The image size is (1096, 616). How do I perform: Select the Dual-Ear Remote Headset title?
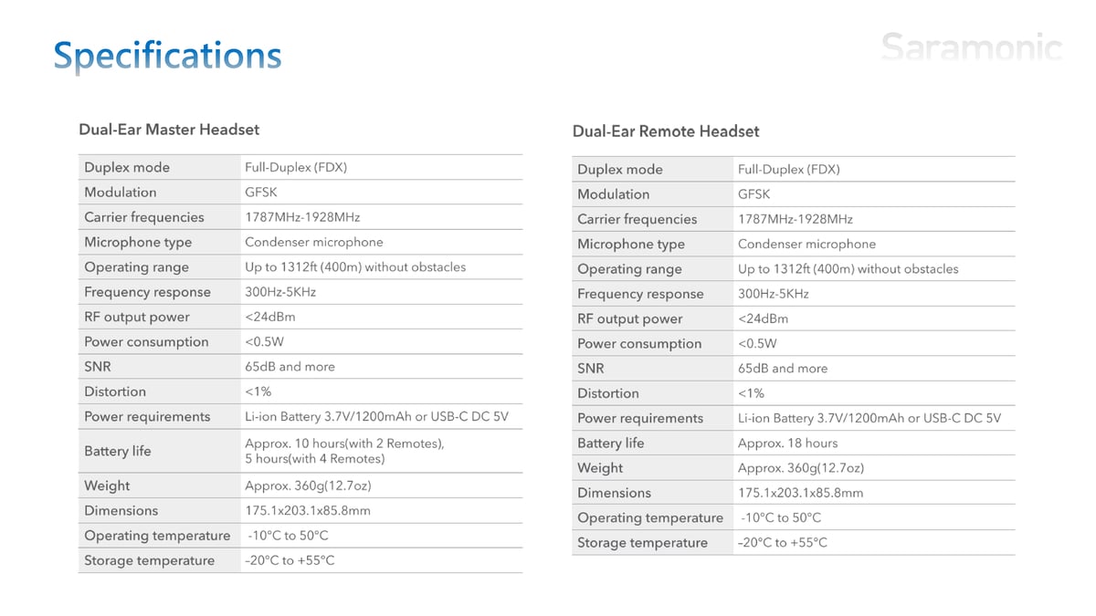tap(666, 131)
